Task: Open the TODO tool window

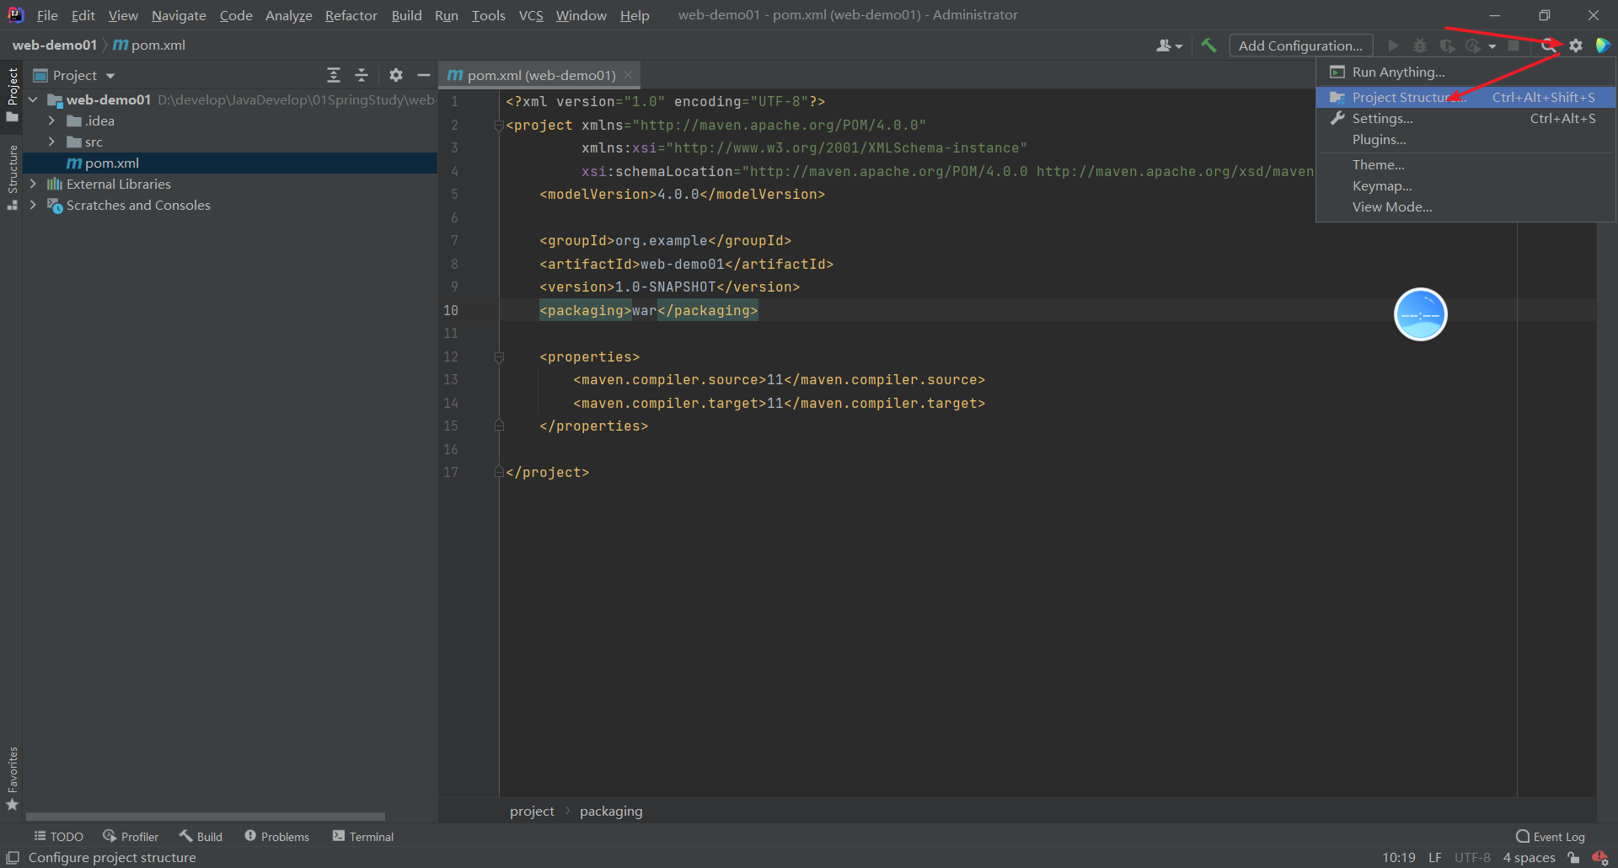Action: point(58,837)
